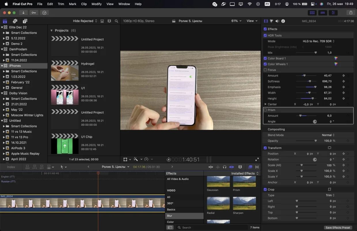
Task: Open the Window menu
Action: 124,4
